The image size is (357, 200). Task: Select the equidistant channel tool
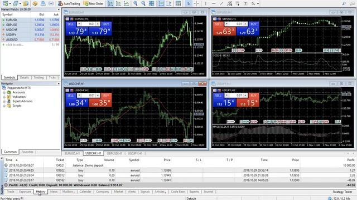click(x=229, y=3)
